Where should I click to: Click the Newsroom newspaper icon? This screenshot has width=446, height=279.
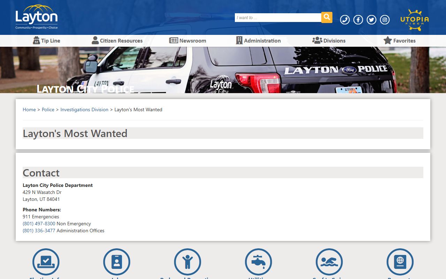(174, 40)
